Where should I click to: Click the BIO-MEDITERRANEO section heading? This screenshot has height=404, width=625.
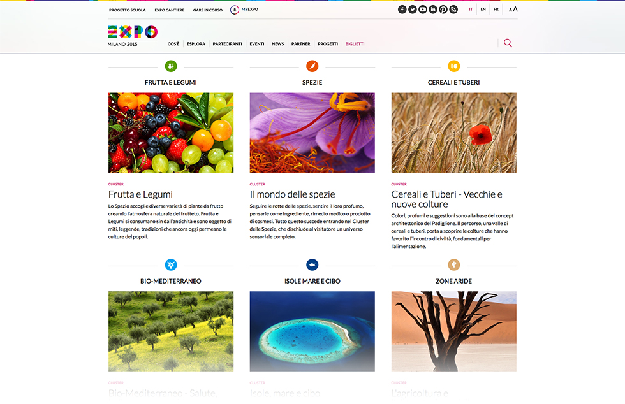click(171, 281)
